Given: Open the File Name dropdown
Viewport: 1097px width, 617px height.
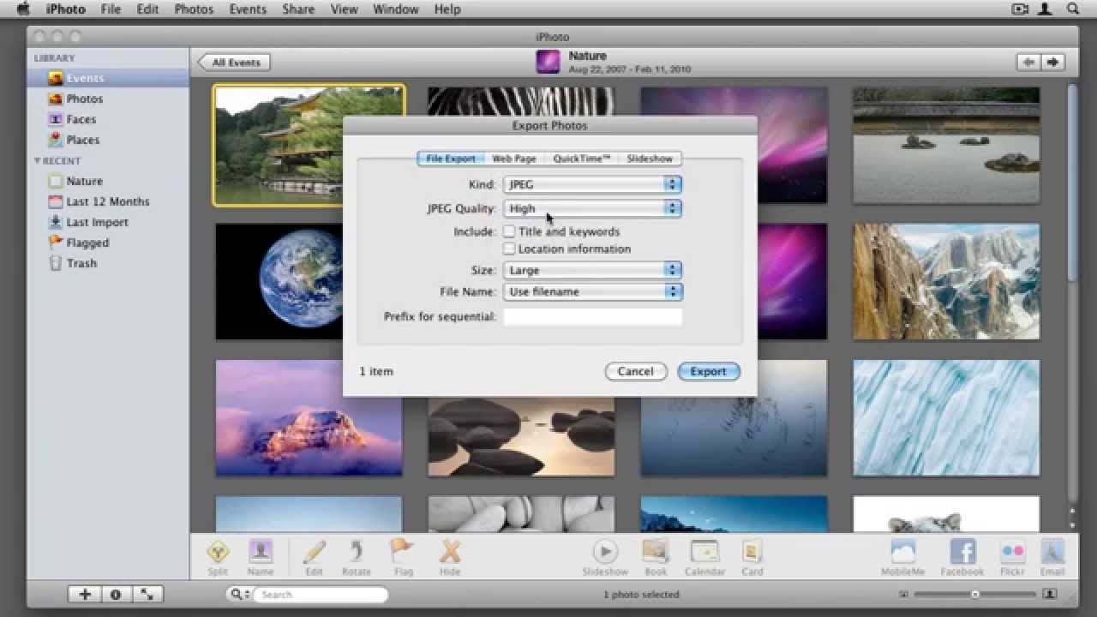Looking at the screenshot, I should (x=592, y=291).
